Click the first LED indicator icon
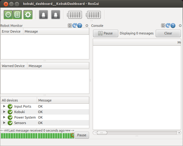183x146 pixels. click(43, 14)
